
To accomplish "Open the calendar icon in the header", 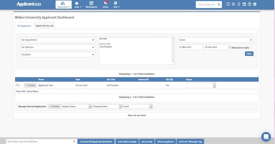I will (244, 4).
